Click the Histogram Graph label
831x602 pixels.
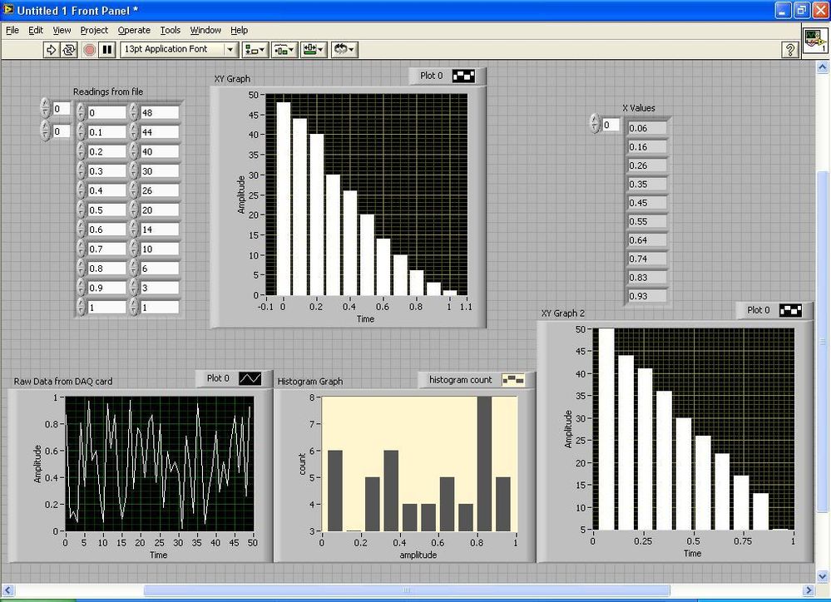310,381
